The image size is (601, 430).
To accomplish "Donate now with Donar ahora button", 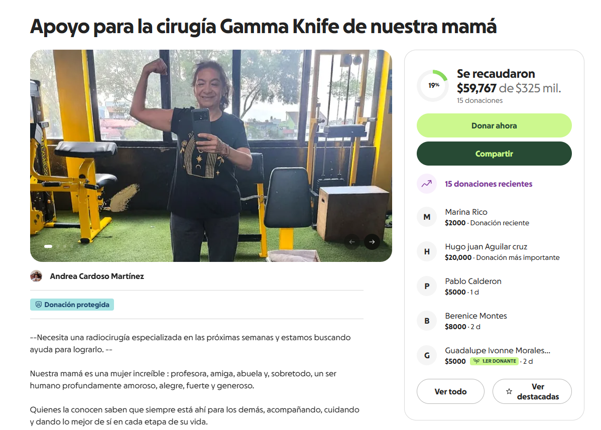I will [x=494, y=125].
